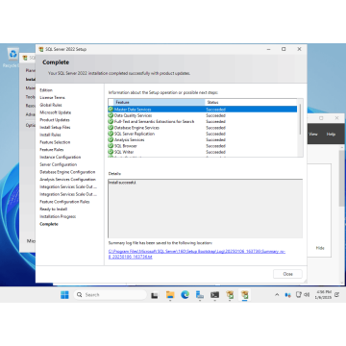Switch to the active SQL Server Setup taskbar icon
The image size is (346, 346).
pyautogui.click(x=245, y=295)
